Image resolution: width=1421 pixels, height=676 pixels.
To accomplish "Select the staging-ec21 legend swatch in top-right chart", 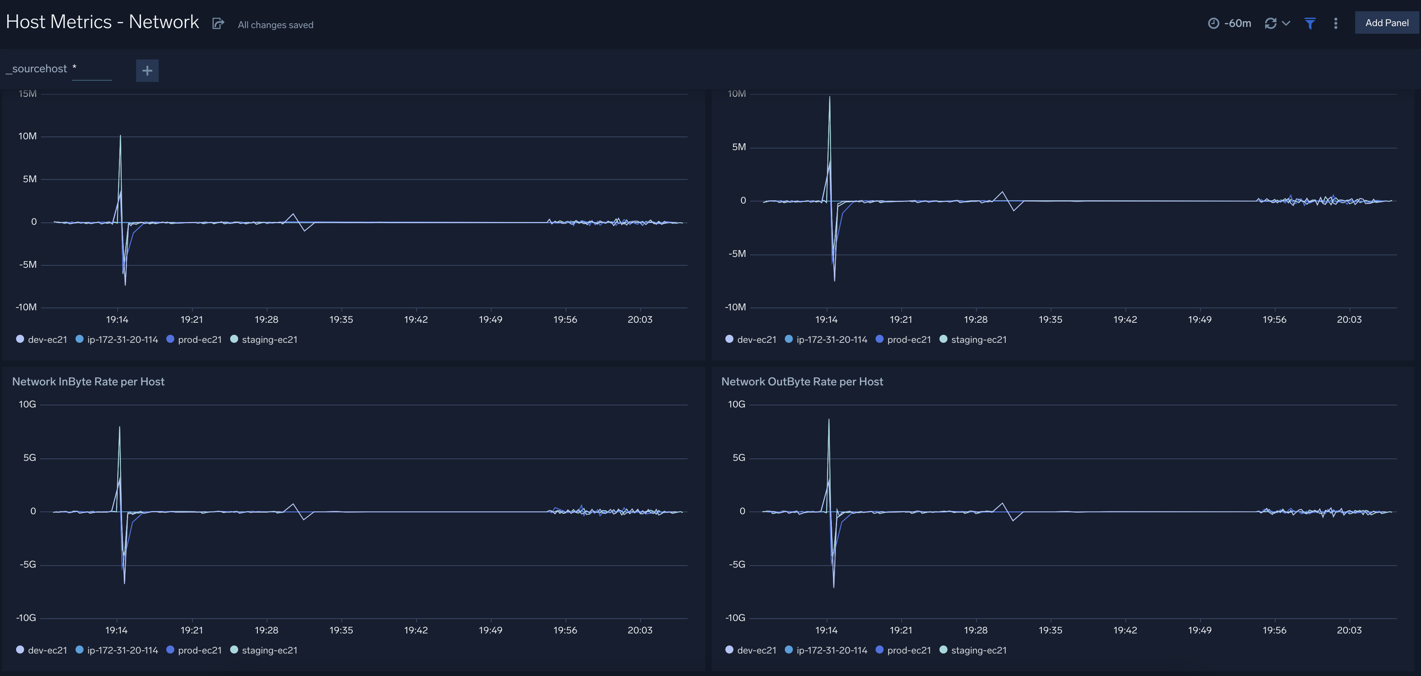I will [x=943, y=339].
